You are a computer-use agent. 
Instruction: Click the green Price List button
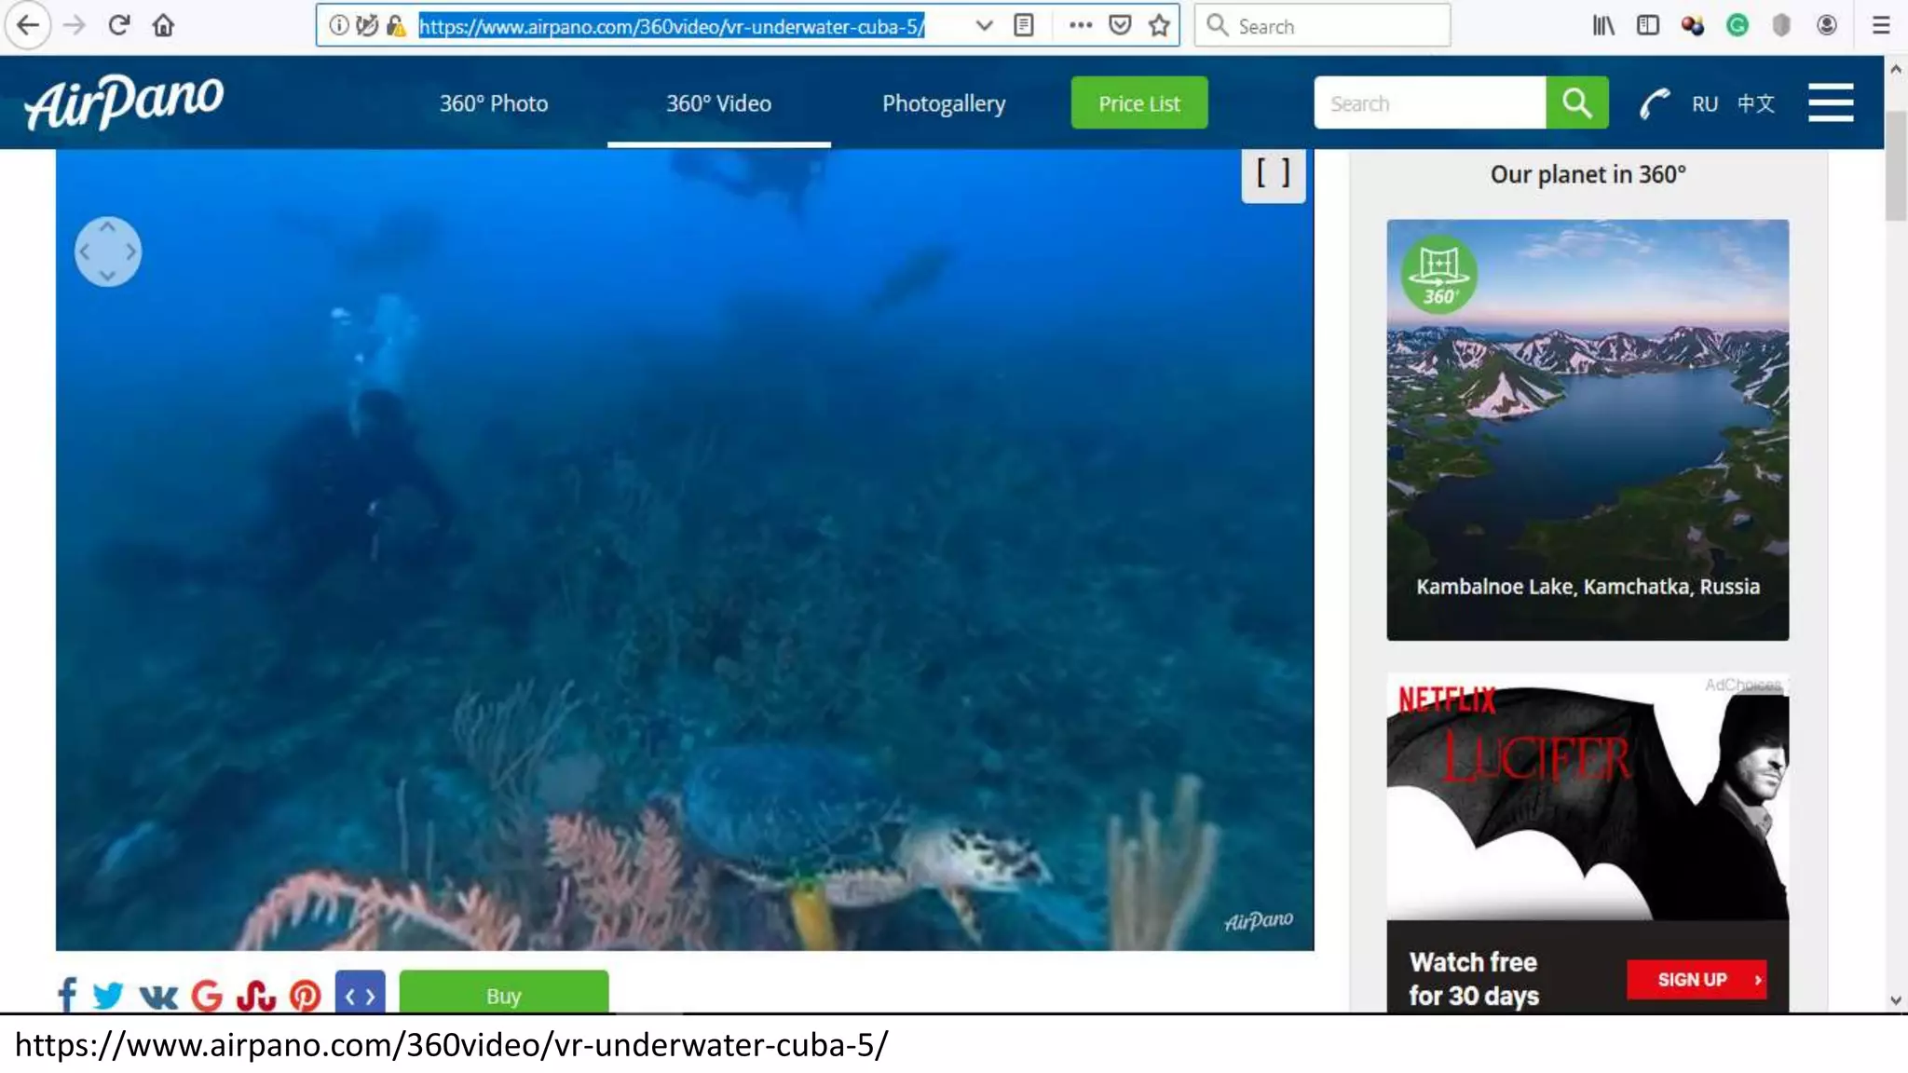1139,102
